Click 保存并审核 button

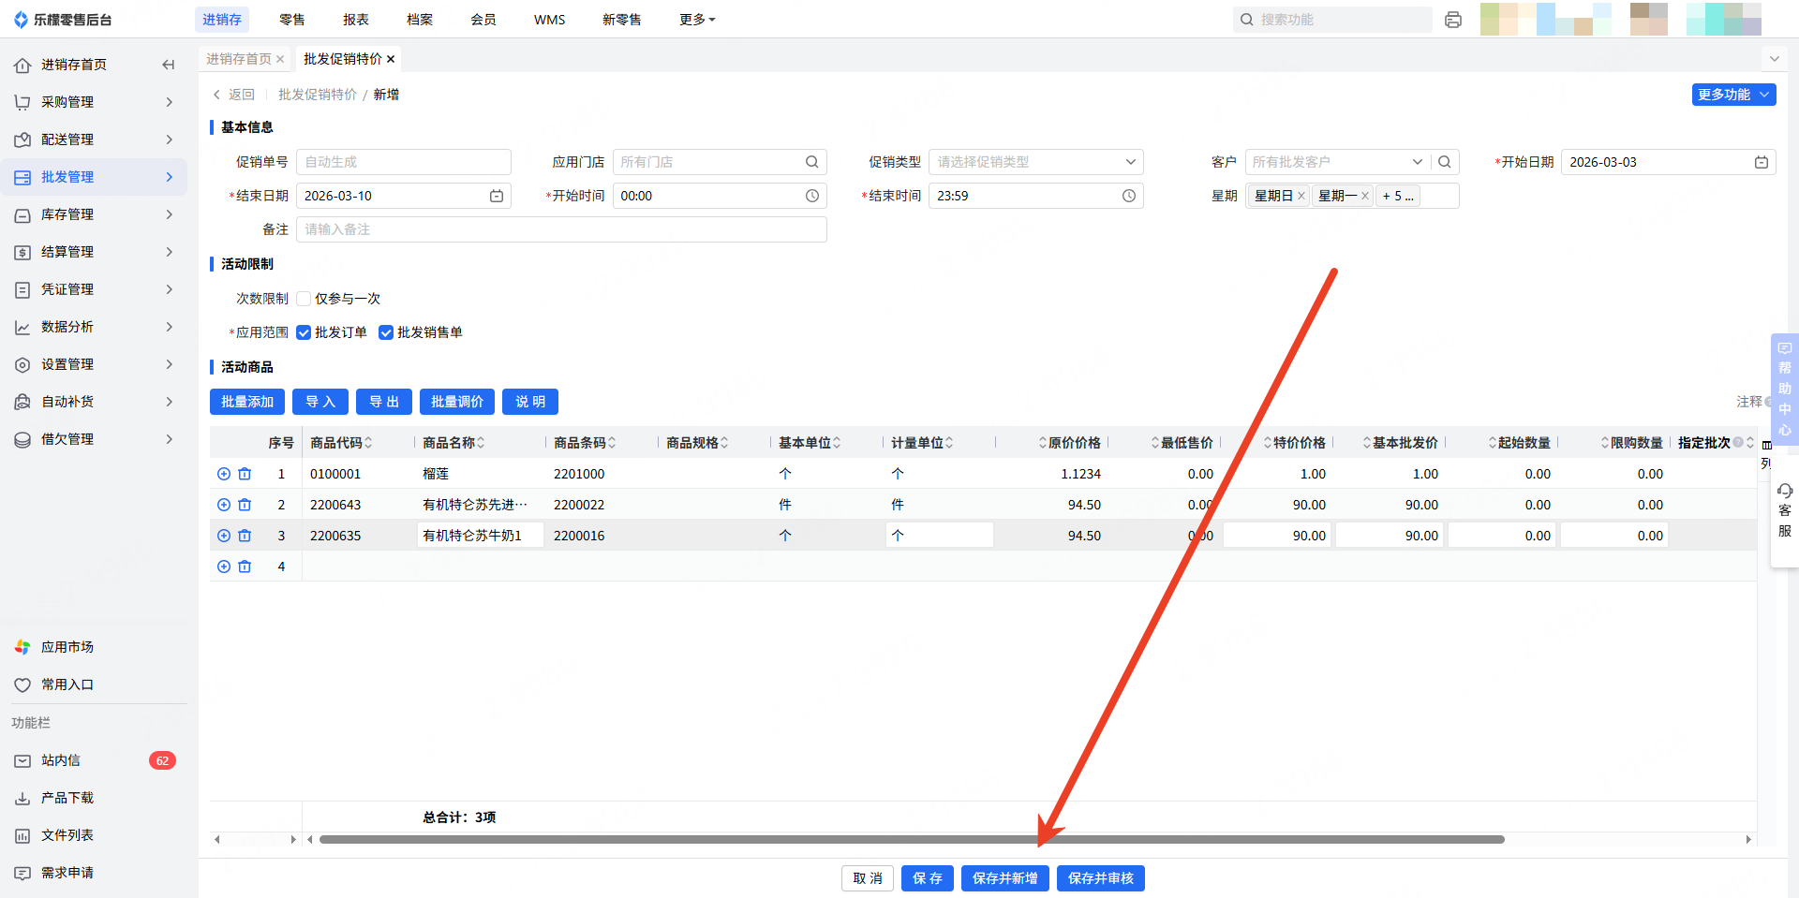tap(1101, 878)
